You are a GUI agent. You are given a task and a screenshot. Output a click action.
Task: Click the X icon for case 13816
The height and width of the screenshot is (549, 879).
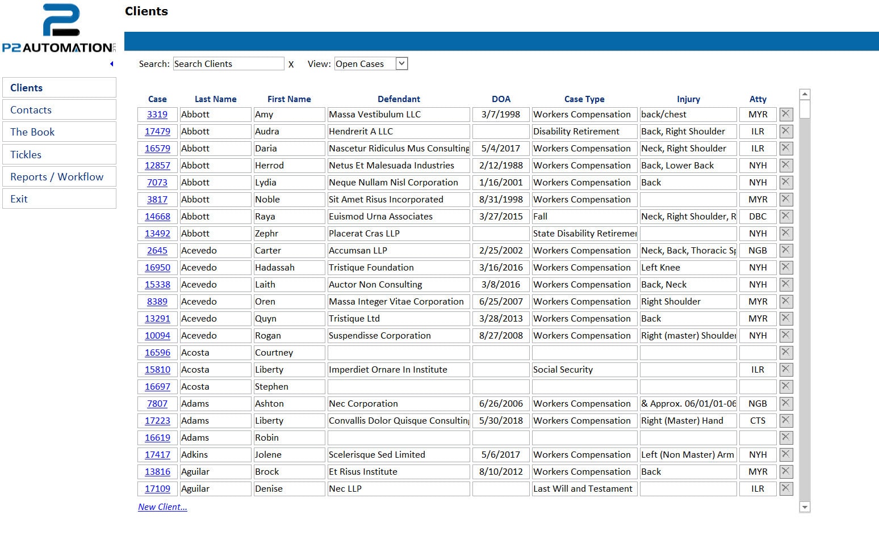tap(786, 471)
